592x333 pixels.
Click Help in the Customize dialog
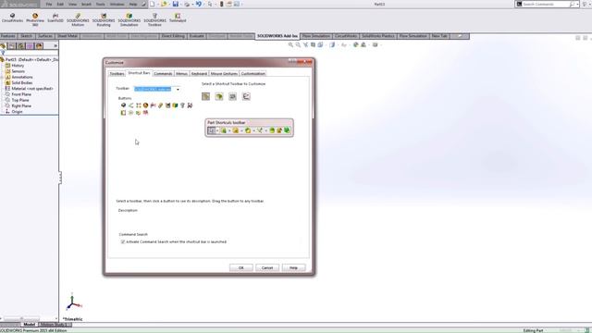pyautogui.click(x=293, y=267)
